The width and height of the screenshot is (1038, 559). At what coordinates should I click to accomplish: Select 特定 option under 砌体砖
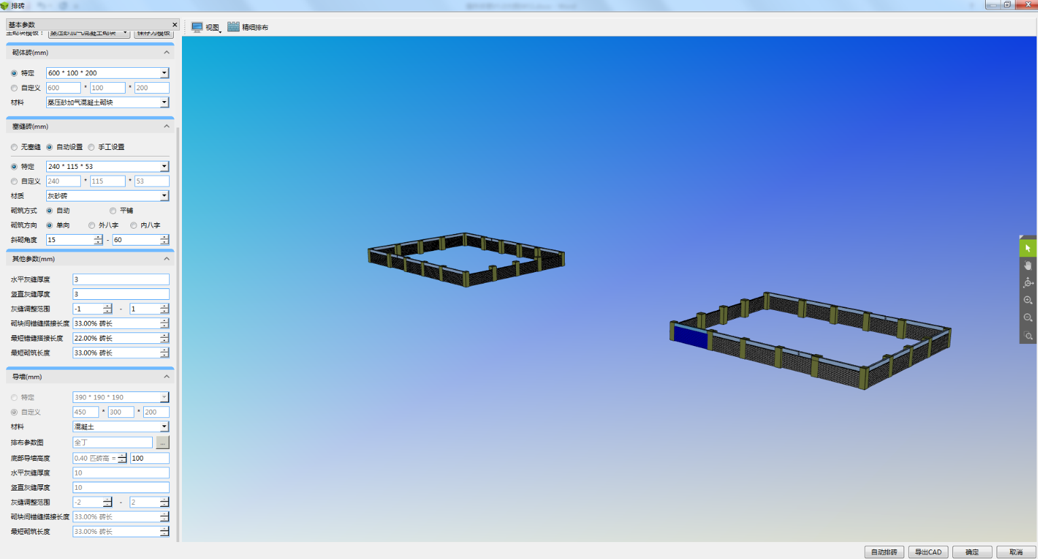(14, 73)
